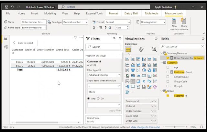
Task: Open the New measure tool
Action: click(174, 24)
